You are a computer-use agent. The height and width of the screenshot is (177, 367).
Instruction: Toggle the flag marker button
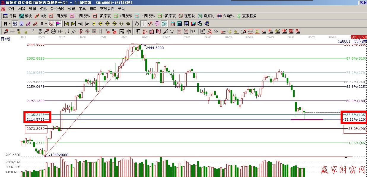58,24
